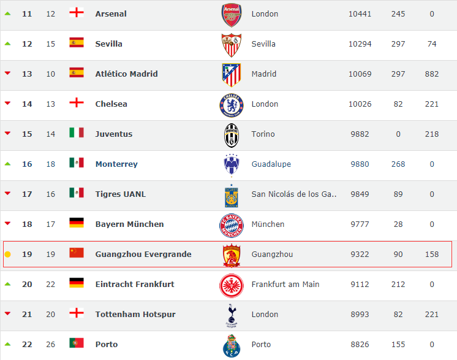The image size is (457, 360).
Task: Click the Juventus club crest
Action: click(232, 136)
